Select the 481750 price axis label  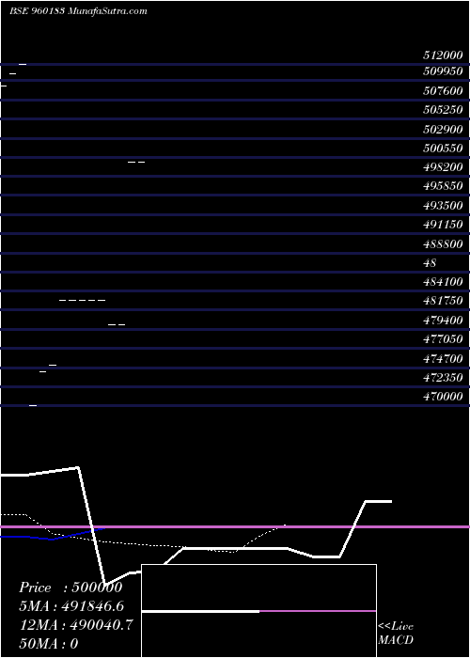pyautogui.click(x=443, y=301)
